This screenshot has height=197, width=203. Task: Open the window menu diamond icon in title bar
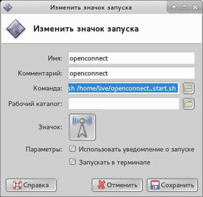8,7
